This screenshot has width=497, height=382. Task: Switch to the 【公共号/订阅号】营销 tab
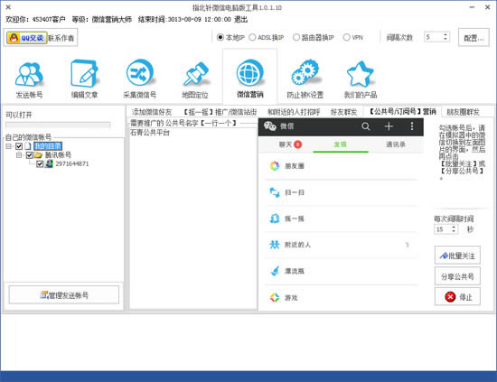(x=402, y=111)
